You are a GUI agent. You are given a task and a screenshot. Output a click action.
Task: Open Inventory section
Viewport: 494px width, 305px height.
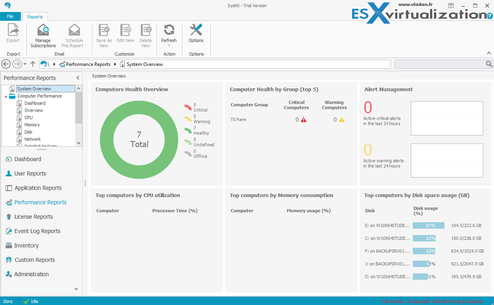[x=22, y=245]
